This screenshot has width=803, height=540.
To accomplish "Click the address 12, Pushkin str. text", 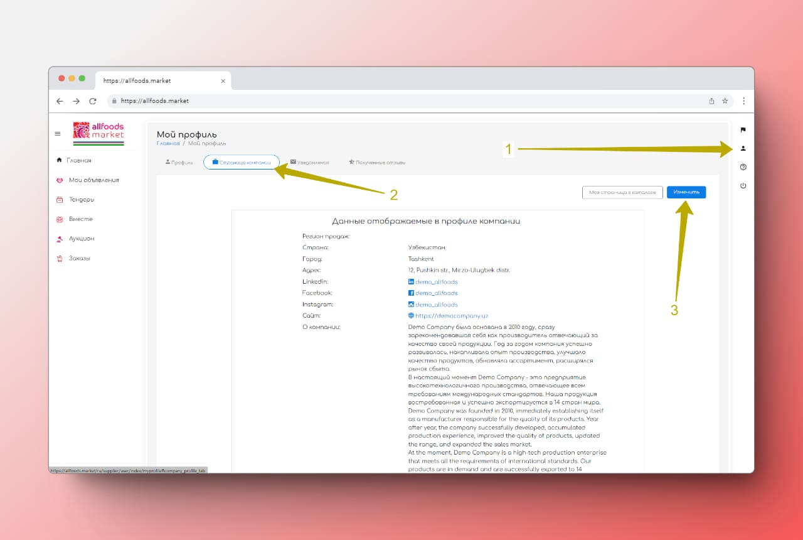I will coord(459,270).
